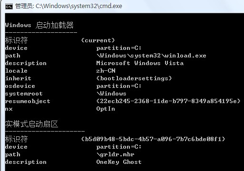Click the nx OptIn value
Screen dimensions: 244x171
point(106,109)
